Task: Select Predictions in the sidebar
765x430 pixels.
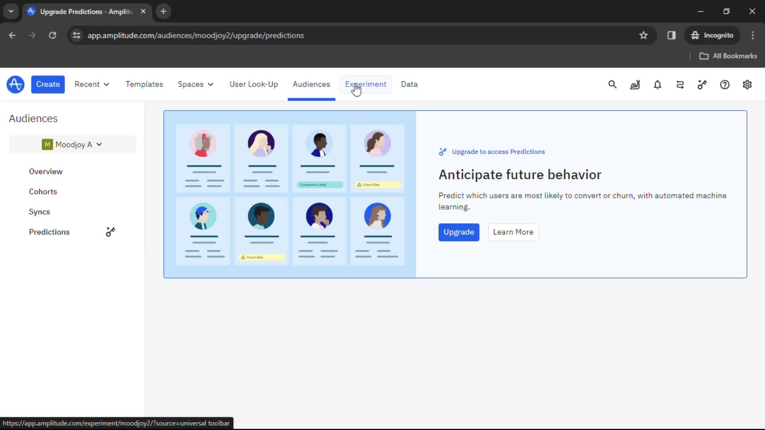Action: click(49, 232)
